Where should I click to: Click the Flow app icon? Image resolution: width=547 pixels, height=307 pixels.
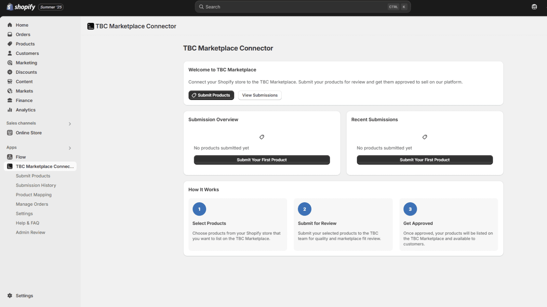pyautogui.click(x=10, y=157)
